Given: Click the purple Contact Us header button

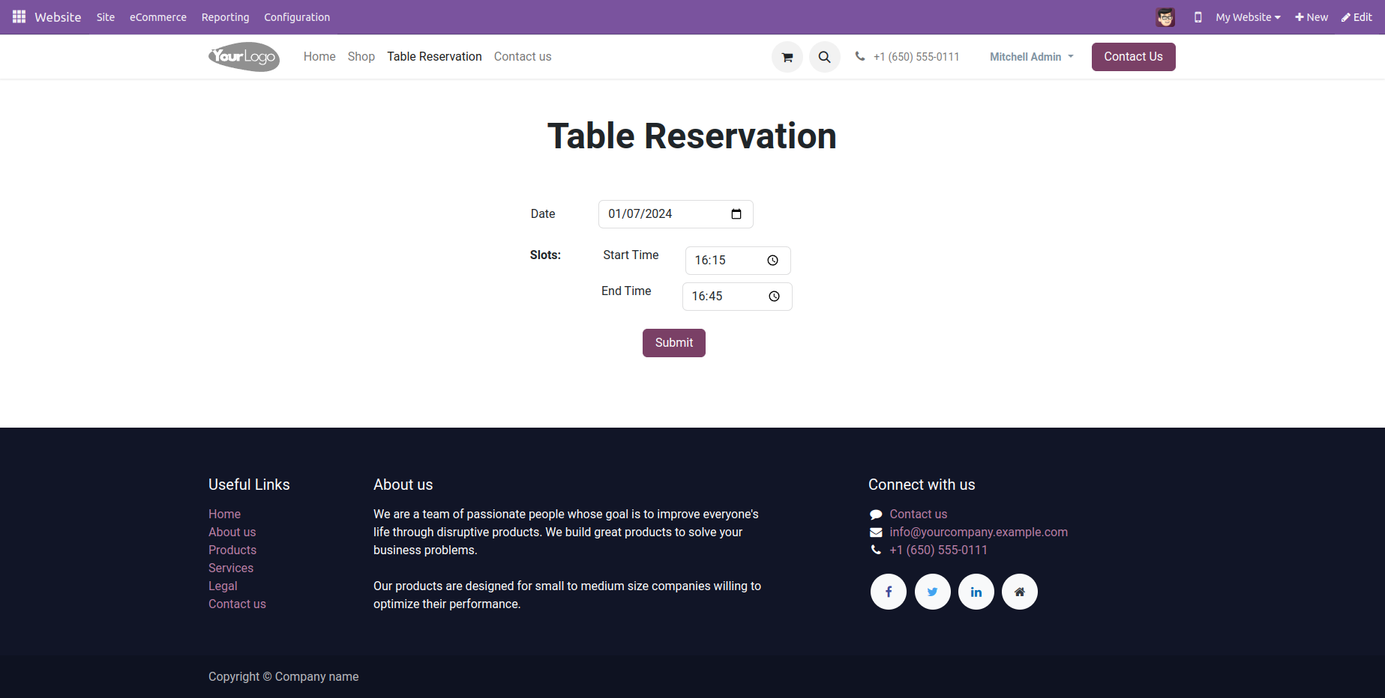Looking at the screenshot, I should [x=1133, y=57].
